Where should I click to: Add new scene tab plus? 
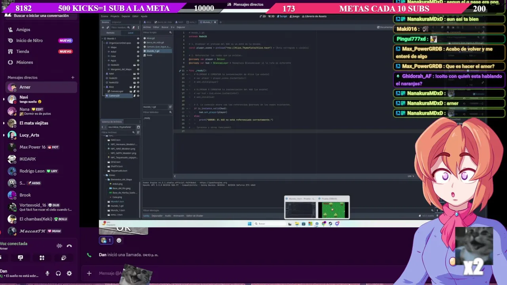tap(221, 22)
